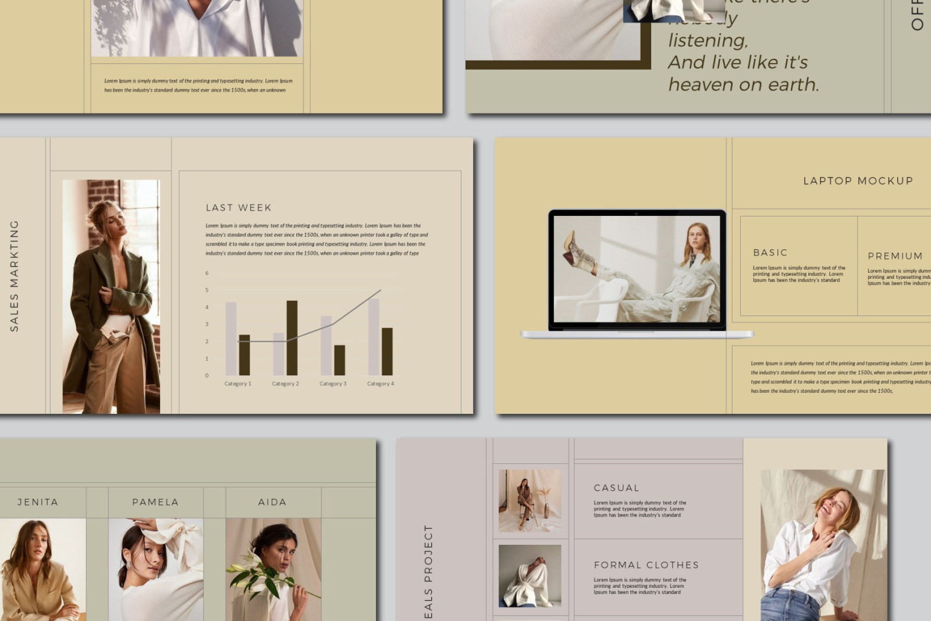Select the woman in green coat photo
Screen dimensions: 931x621
111,296
